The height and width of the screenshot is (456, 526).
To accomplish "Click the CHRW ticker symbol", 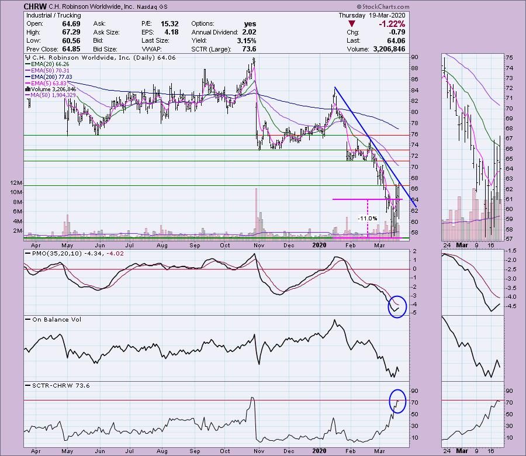I will tap(35, 6).
